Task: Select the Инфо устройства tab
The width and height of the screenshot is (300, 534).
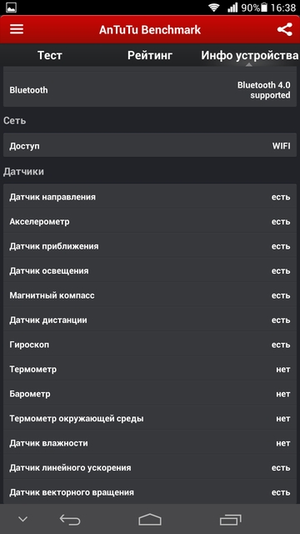Action: coord(250,55)
